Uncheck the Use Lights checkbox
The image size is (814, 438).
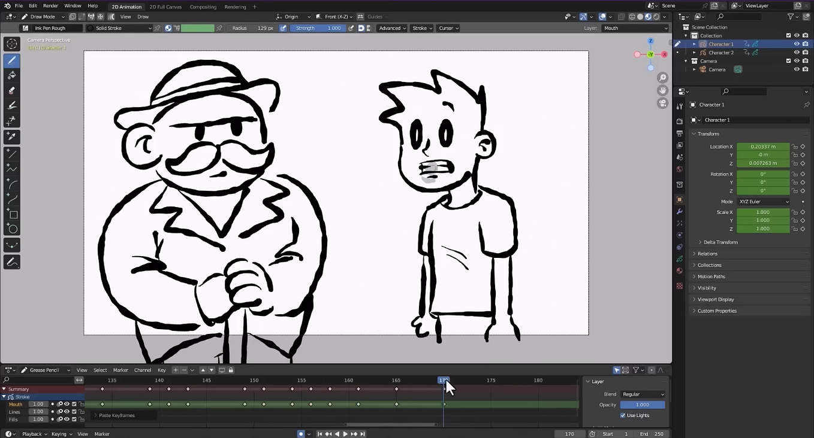tap(623, 415)
